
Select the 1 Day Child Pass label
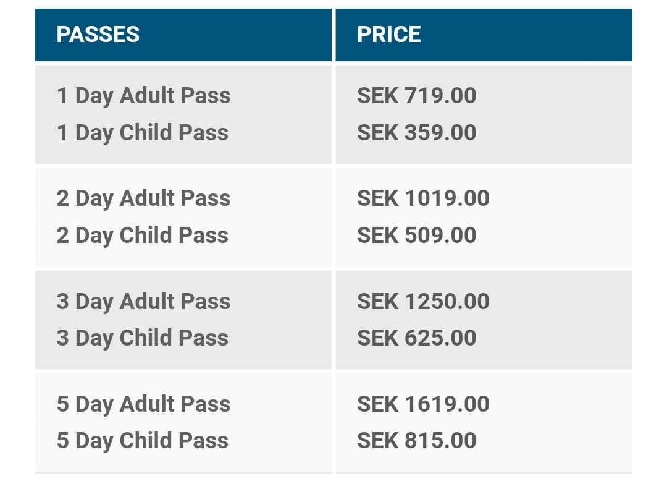(x=142, y=133)
